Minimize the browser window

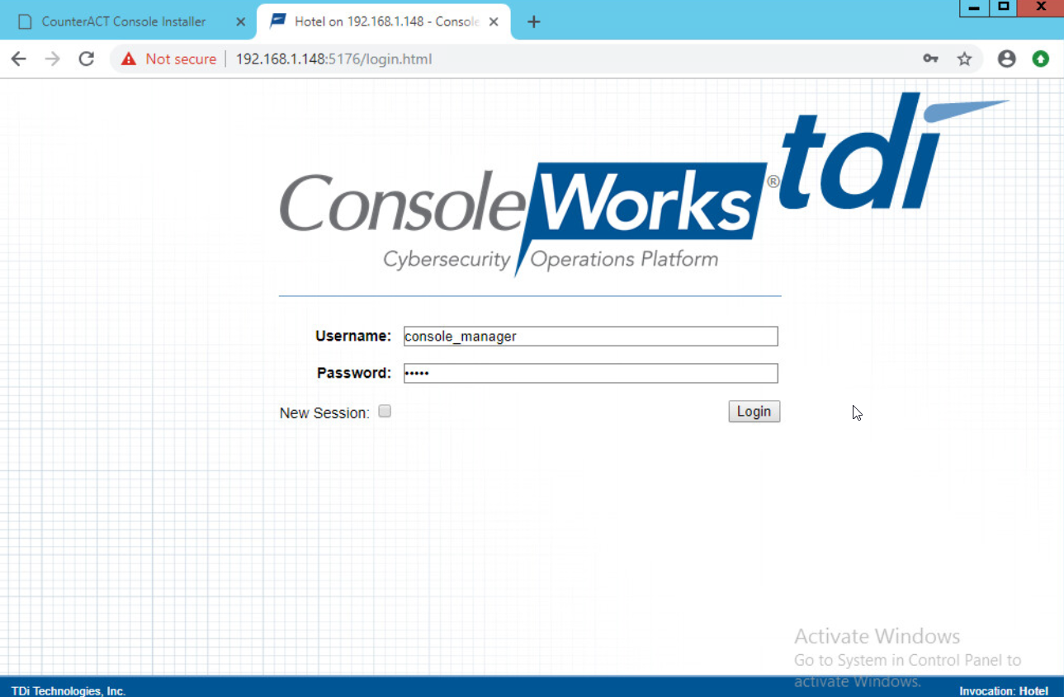[975, 7]
